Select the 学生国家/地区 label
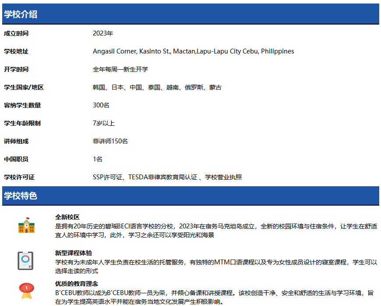The image size is (381, 306). [x=24, y=87]
